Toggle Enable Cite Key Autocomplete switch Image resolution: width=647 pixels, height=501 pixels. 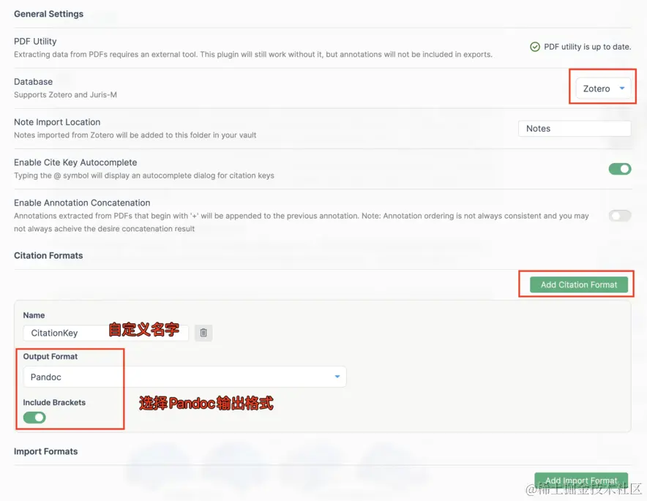620,169
